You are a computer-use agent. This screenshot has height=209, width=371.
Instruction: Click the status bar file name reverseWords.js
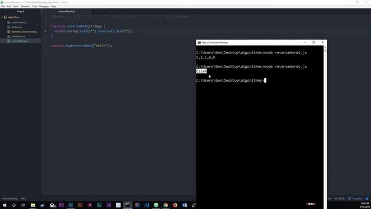point(10,199)
